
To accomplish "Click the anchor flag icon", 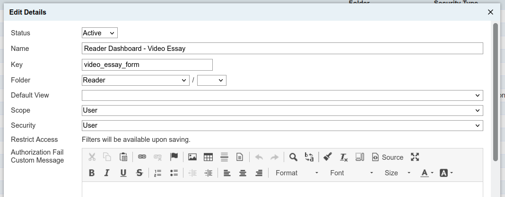I will [174, 157].
